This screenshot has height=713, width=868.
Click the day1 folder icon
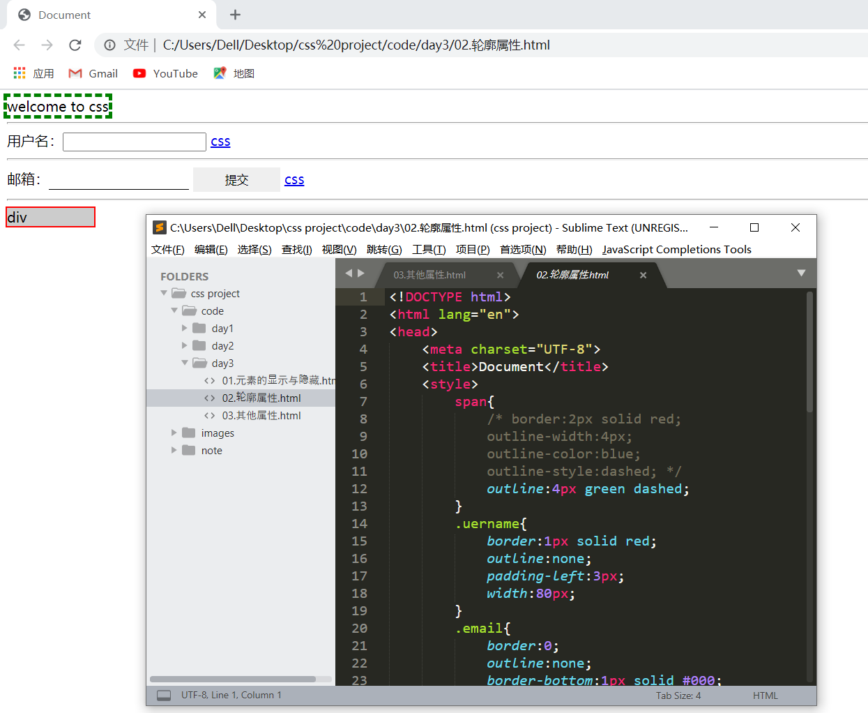pos(199,328)
